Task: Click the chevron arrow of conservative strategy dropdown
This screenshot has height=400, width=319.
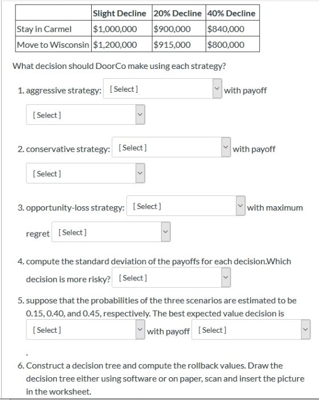Action: pos(226,147)
